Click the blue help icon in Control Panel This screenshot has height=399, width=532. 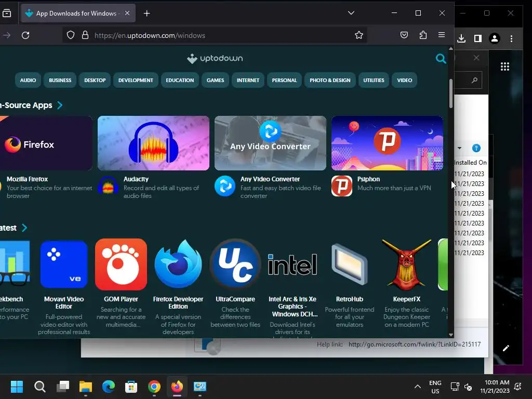(x=476, y=148)
